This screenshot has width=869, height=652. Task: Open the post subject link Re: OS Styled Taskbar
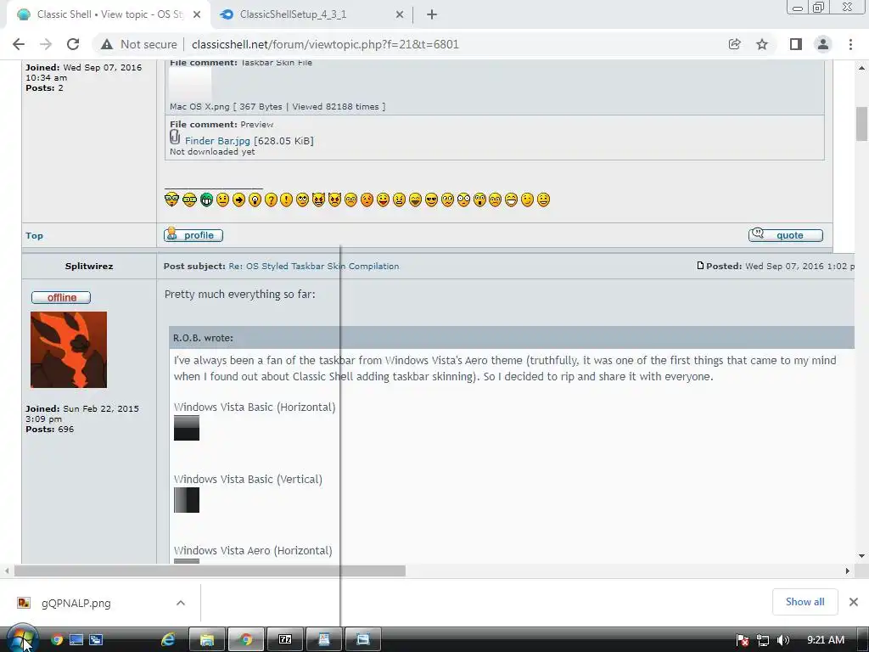pos(314,266)
